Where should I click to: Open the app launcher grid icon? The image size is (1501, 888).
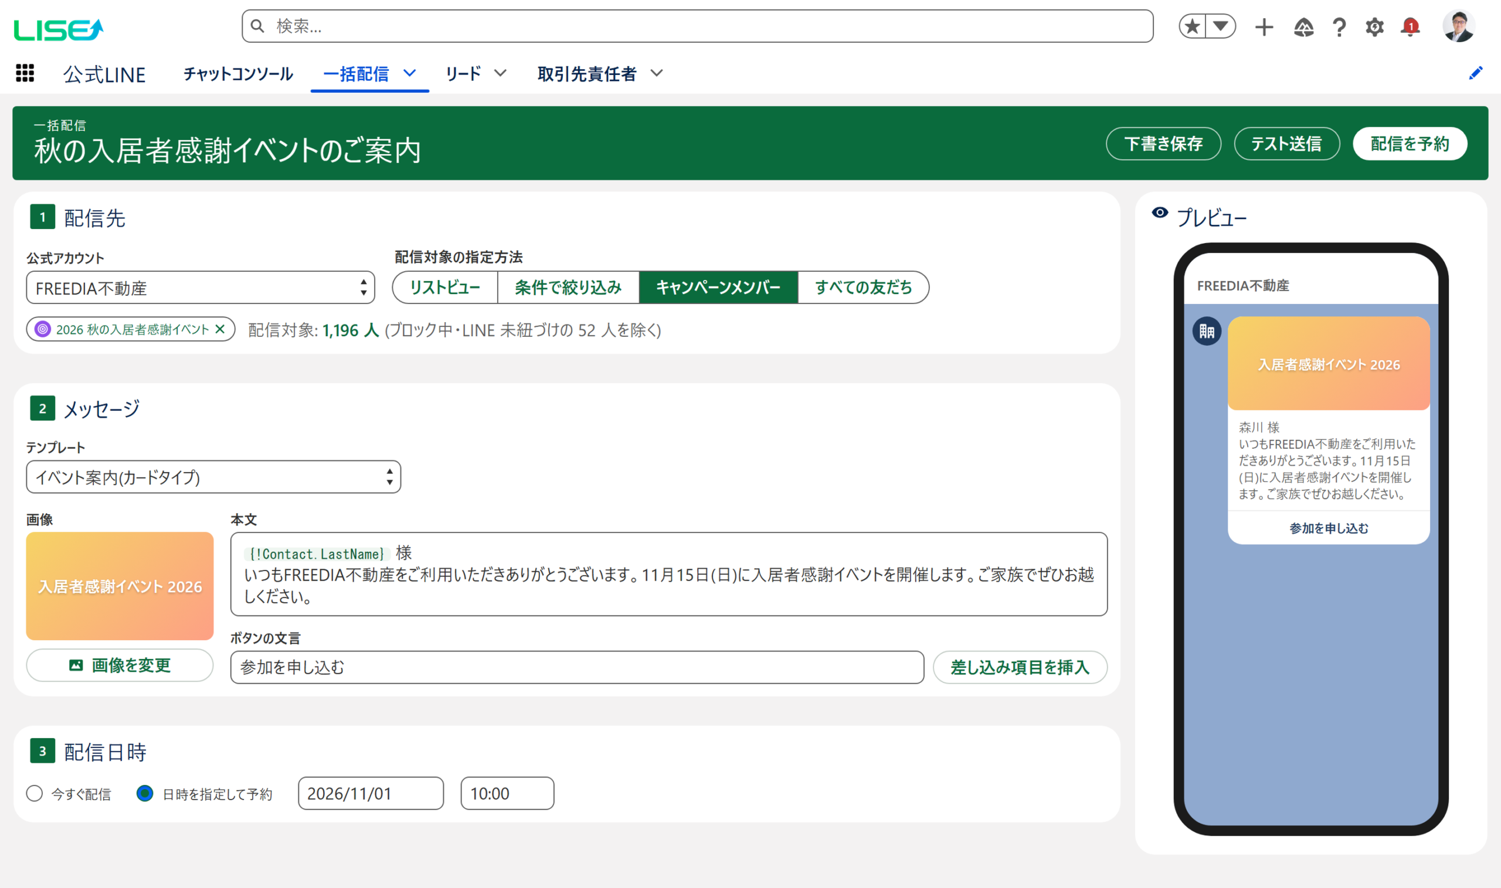(25, 73)
